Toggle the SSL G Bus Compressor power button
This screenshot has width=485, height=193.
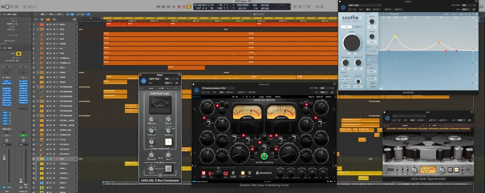pos(143,81)
